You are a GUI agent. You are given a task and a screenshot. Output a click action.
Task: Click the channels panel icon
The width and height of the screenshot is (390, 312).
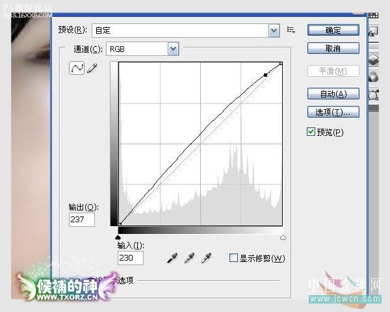point(373,77)
